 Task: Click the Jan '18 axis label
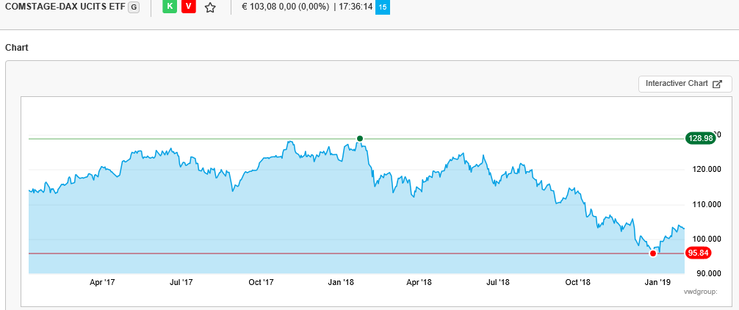(x=342, y=282)
